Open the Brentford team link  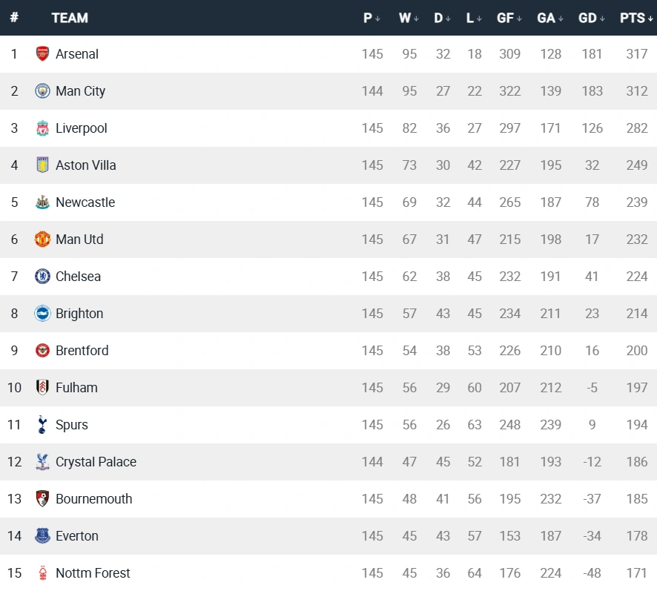[x=82, y=351]
